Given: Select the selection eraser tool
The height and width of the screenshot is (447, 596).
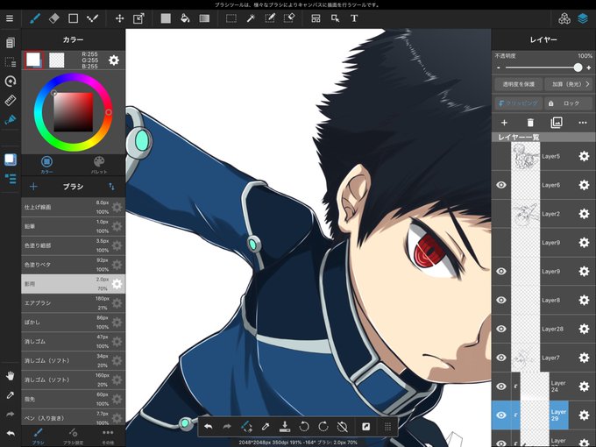Looking at the screenshot, I should point(289,18).
